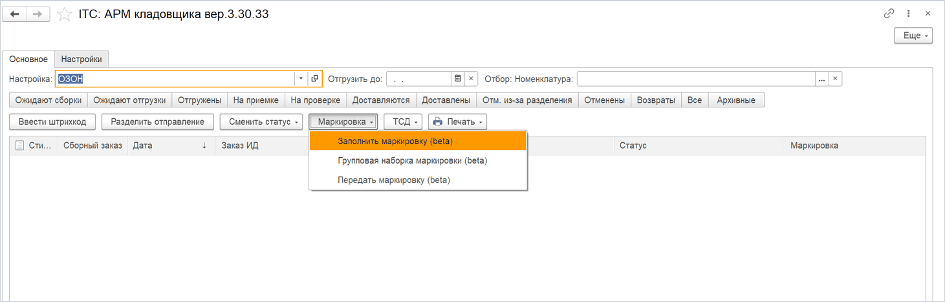Open the Настройка field's open-form icon
945x302 pixels.
(x=315, y=79)
